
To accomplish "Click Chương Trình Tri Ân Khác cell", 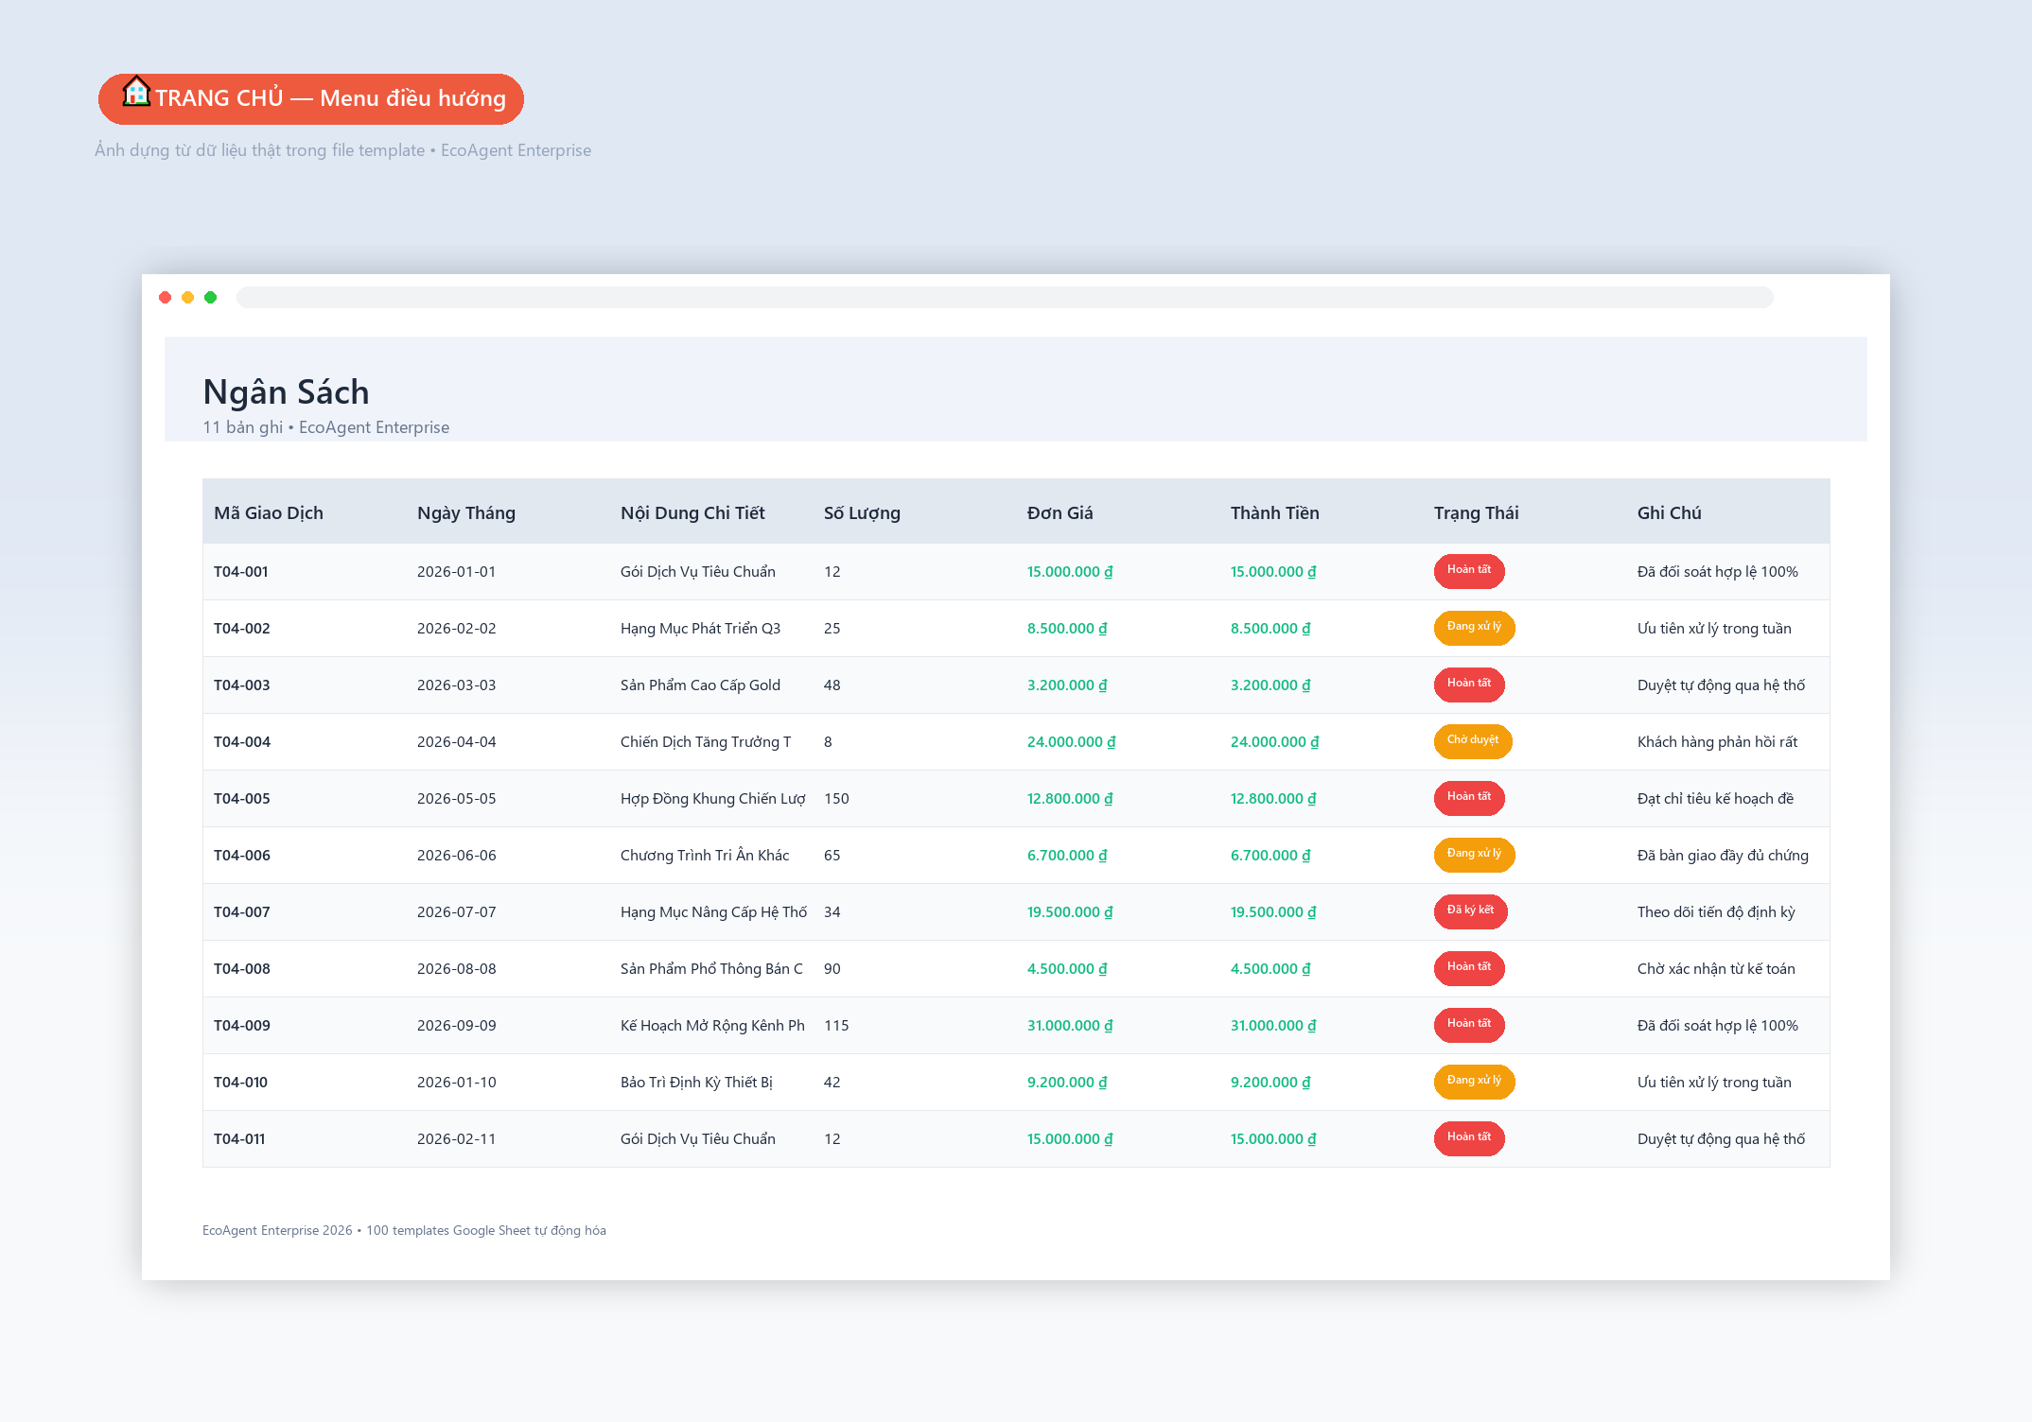I will [705, 855].
